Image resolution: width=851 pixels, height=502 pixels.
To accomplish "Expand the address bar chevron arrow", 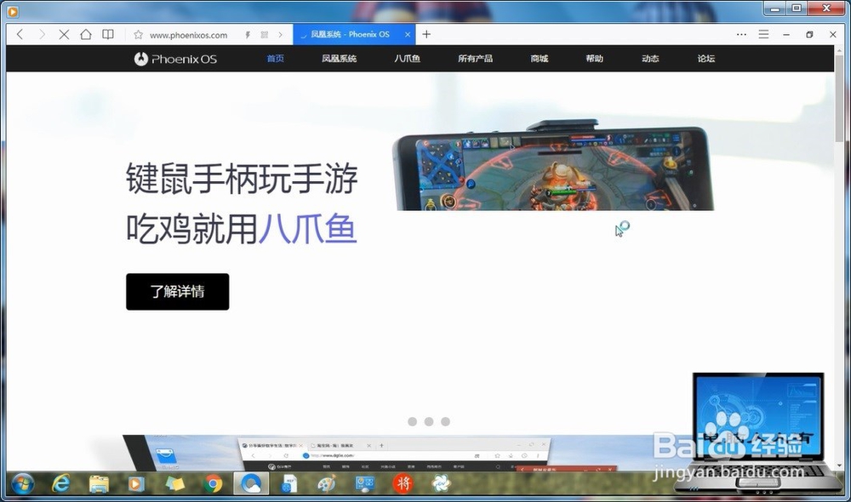I will [x=280, y=35].
